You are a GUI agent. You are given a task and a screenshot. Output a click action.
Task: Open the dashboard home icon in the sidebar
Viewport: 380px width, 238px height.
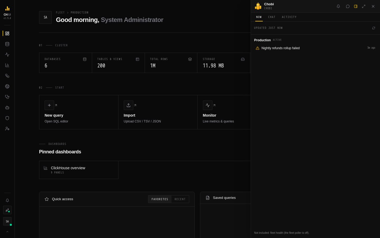[x=7, y=33]
